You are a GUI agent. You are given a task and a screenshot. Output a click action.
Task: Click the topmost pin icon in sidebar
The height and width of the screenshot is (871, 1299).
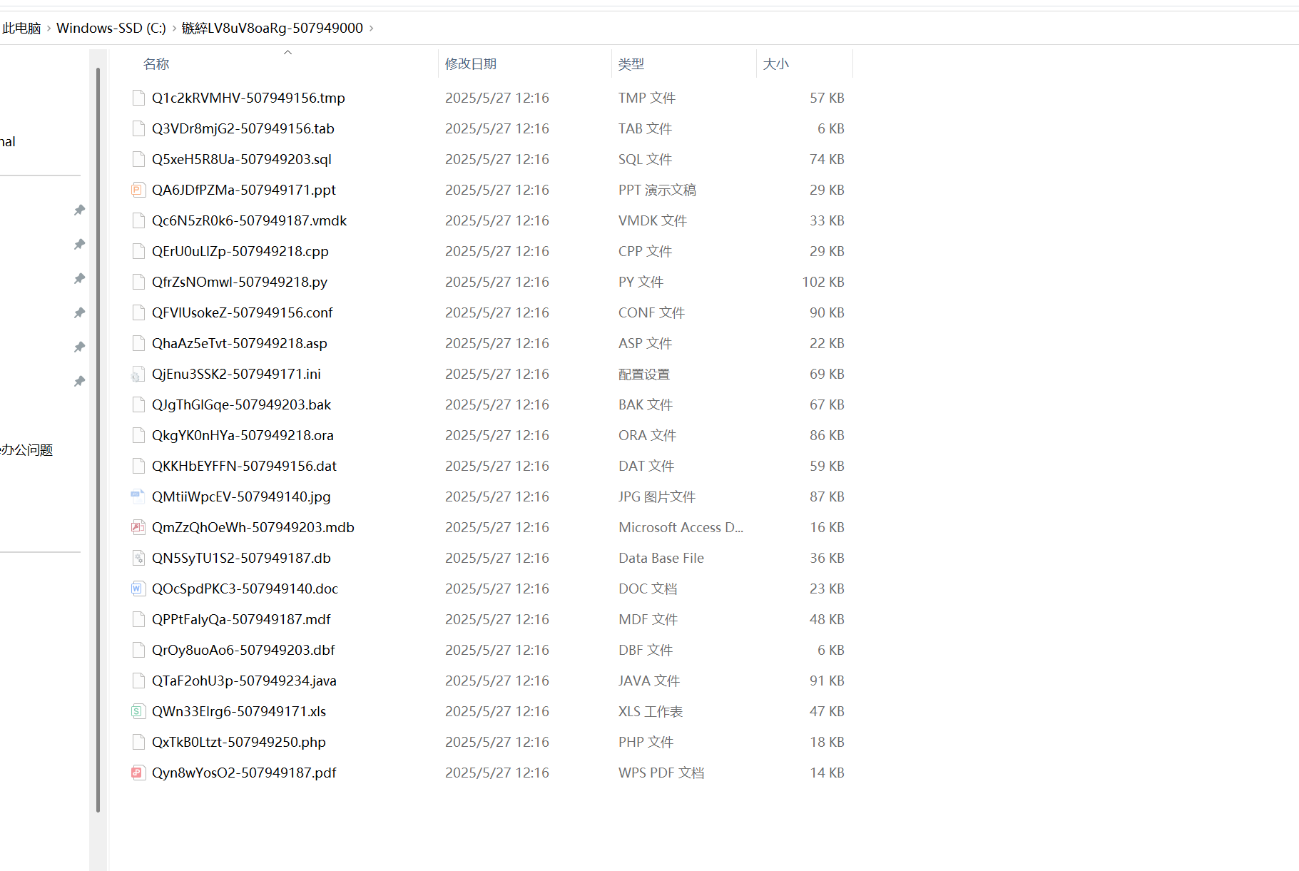coord(79,210)
